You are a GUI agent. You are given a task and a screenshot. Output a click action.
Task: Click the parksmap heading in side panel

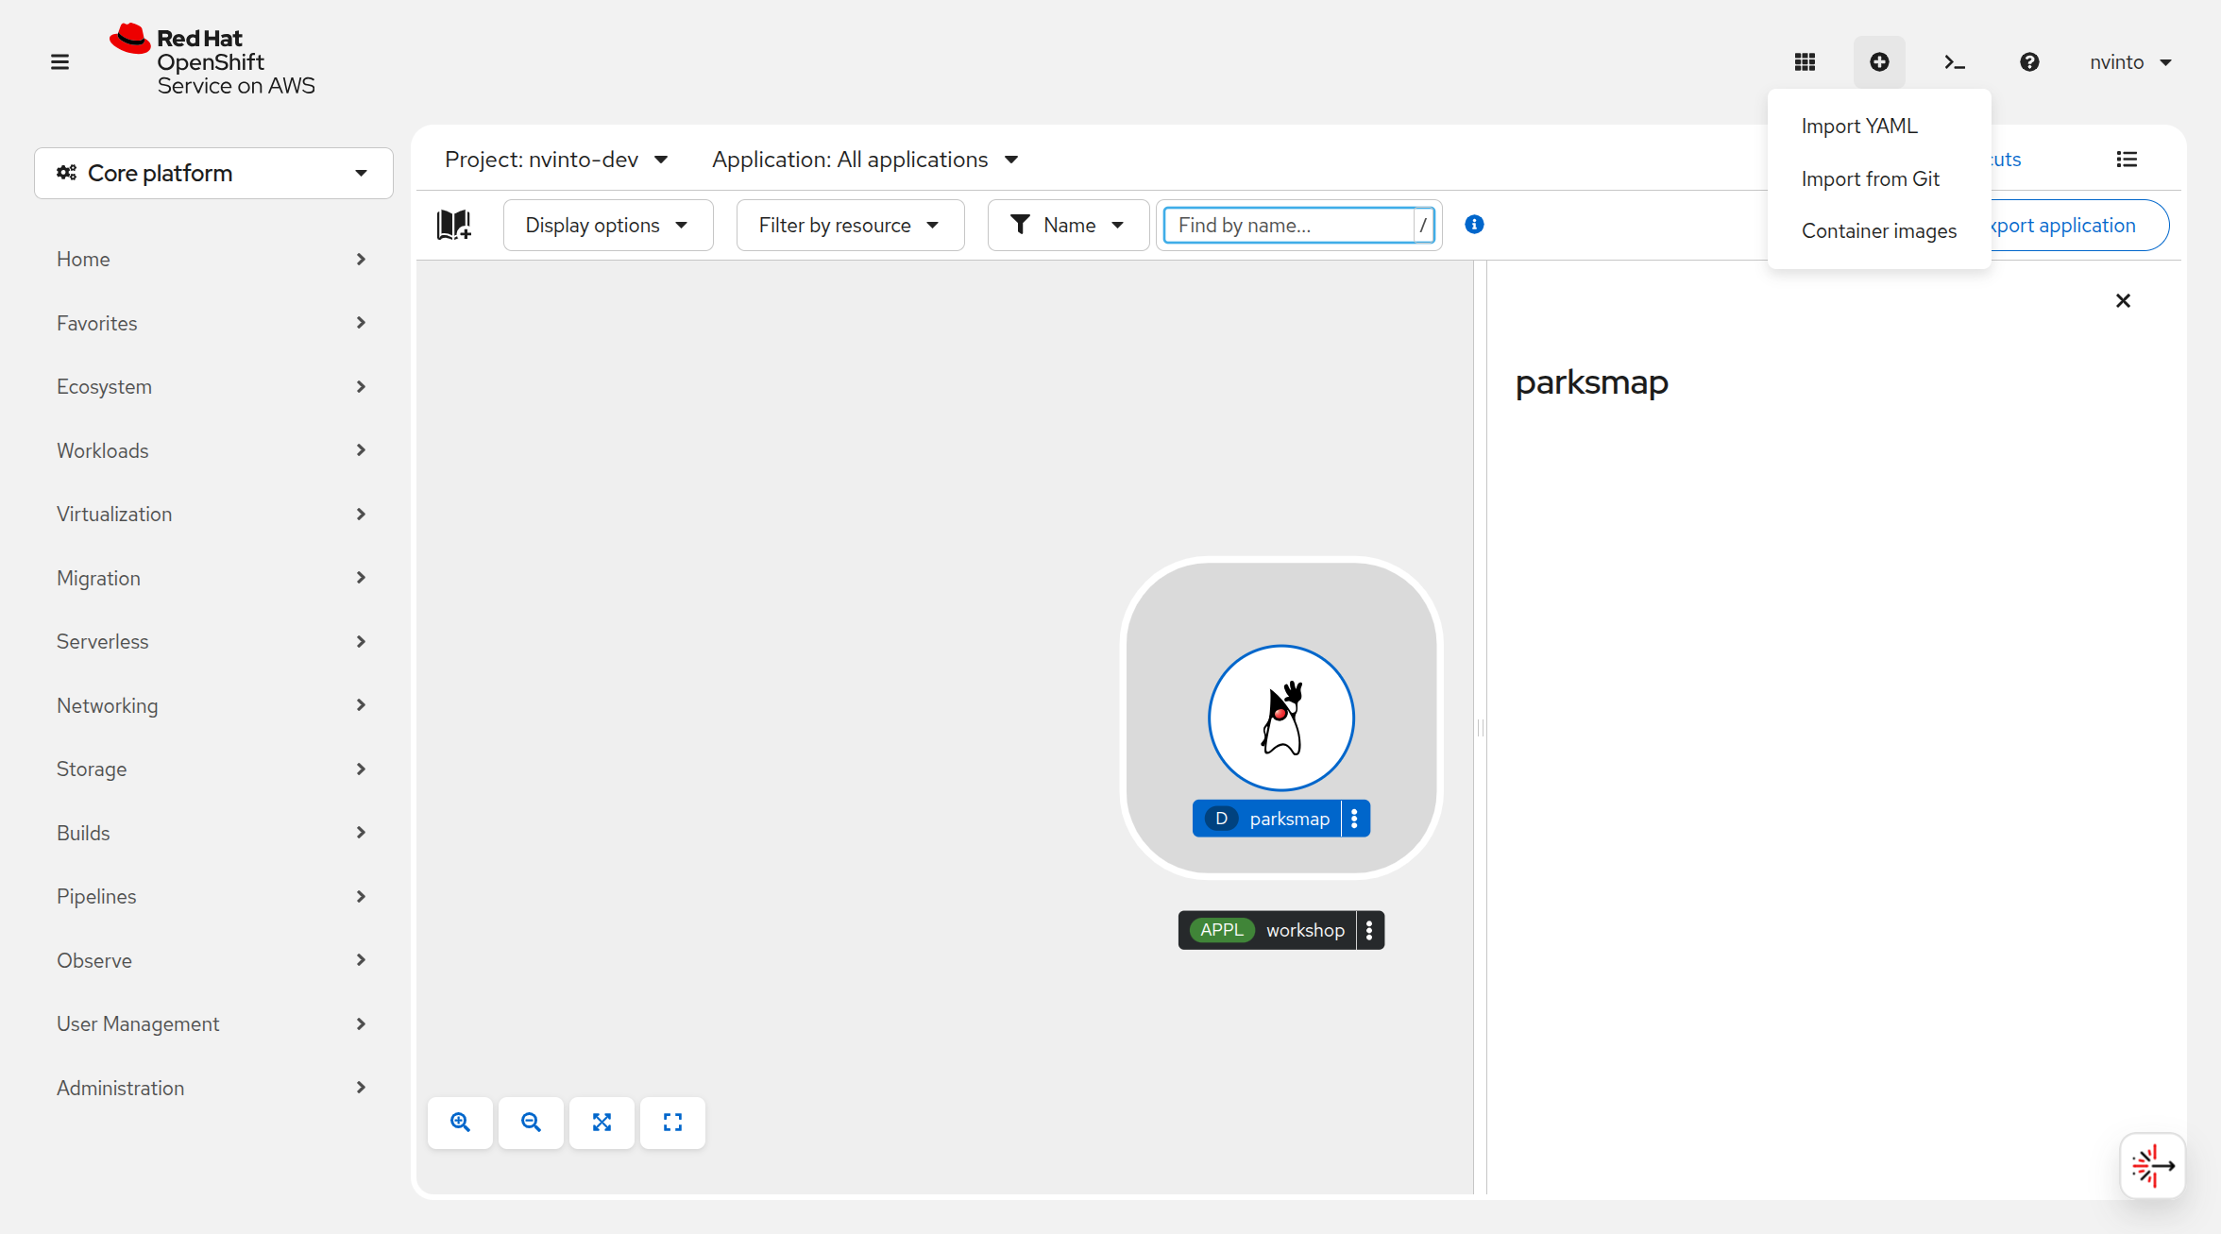click(1592, 382)
